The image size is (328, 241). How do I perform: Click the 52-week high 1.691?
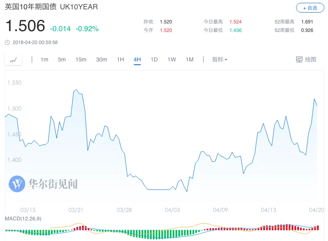click(307, 22)
